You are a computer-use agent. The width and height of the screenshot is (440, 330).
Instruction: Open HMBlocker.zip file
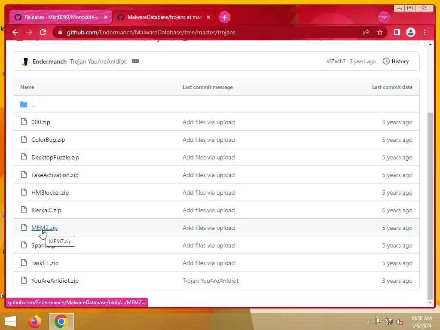50,193
